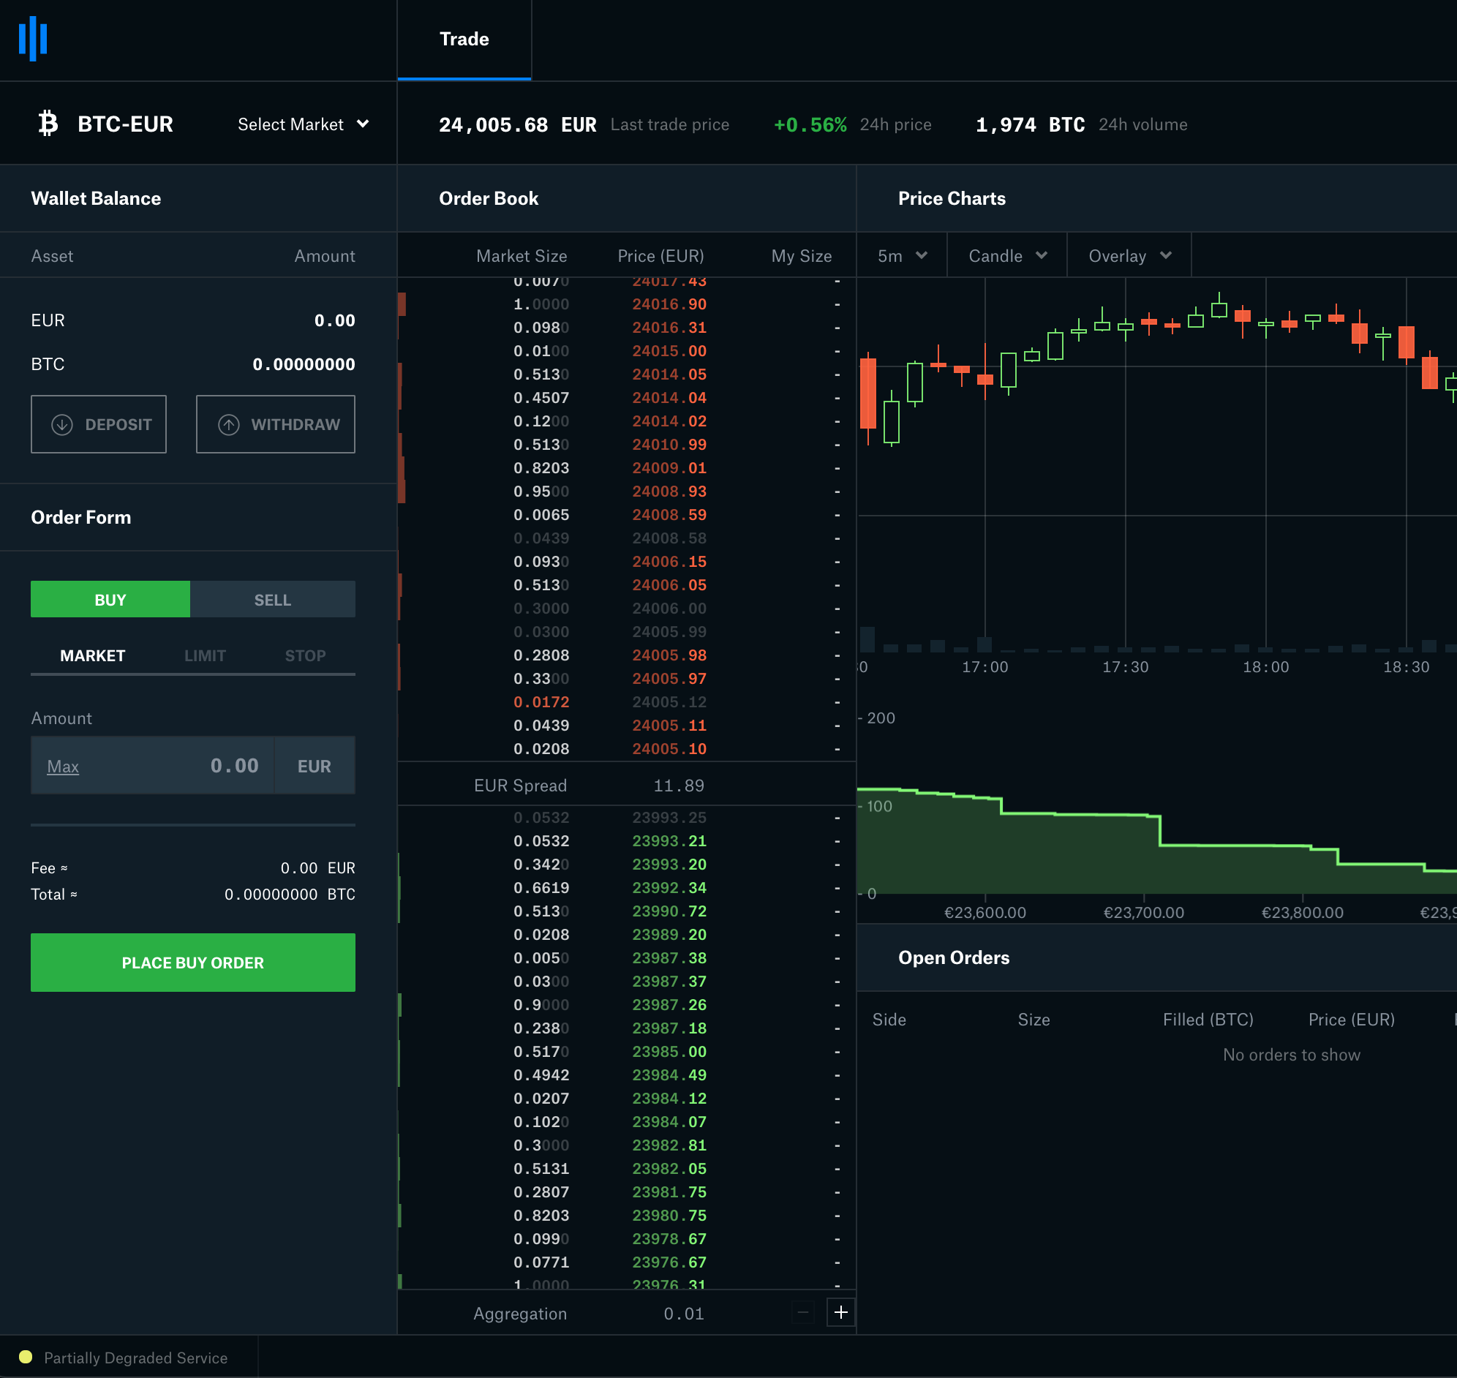Click the Select Market chevron arrow
The height and width of the screenshot is (1378, 1457).
point(363,124)
